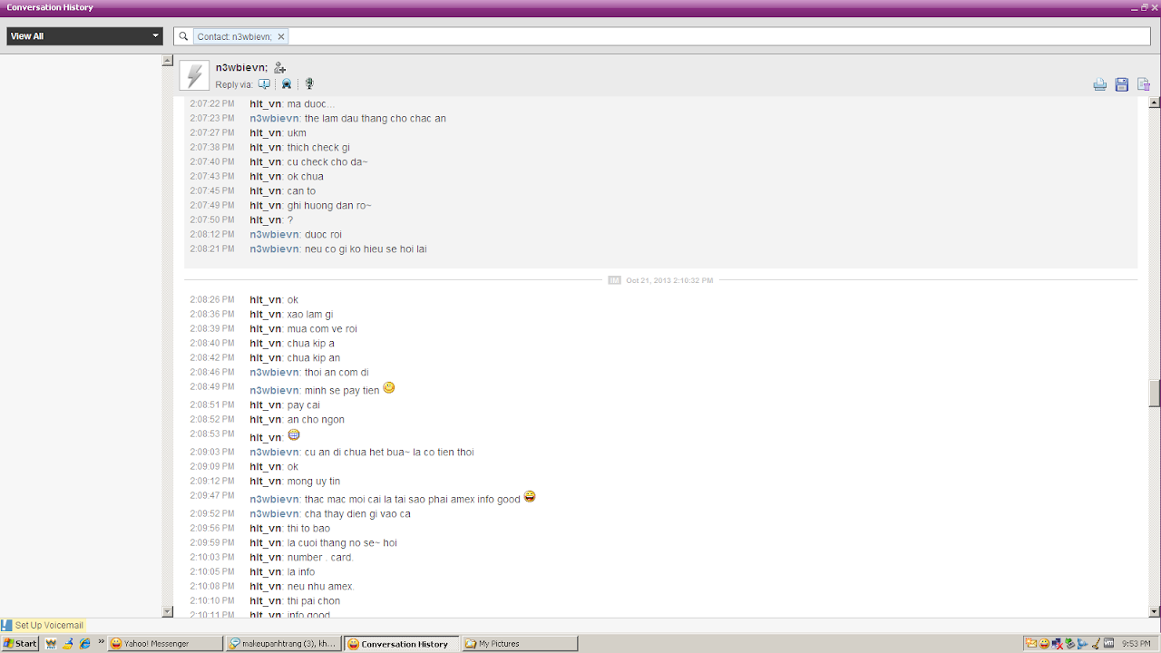The height and width of the screenshot is (653, 1161).
Task: Add n3wbievn as a contact icon
Action: click(x=279, y=68)
